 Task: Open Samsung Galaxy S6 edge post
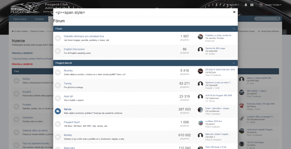(x=261, y=104)
